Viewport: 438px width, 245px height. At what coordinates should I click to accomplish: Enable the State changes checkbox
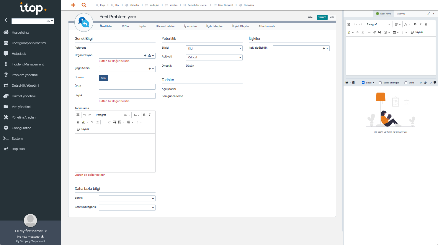click(x=380, y=83)
